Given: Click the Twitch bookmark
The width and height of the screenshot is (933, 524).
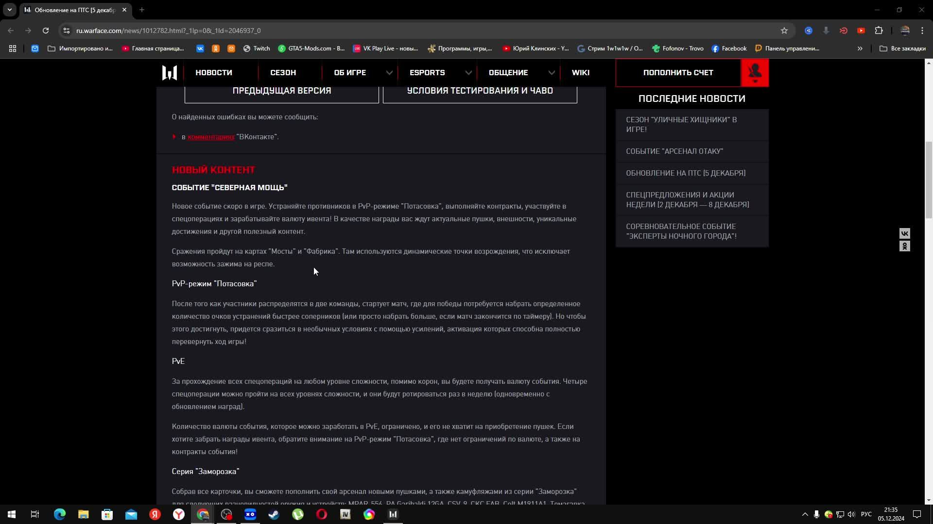Looking at the screenshot, I should (257, 49).
